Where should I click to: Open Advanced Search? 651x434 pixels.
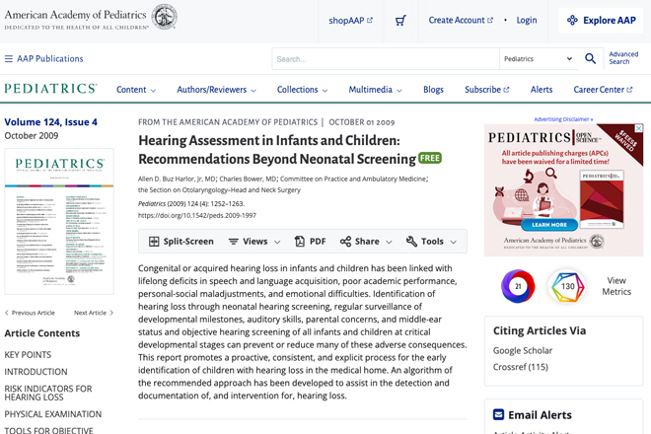(623, 58)
